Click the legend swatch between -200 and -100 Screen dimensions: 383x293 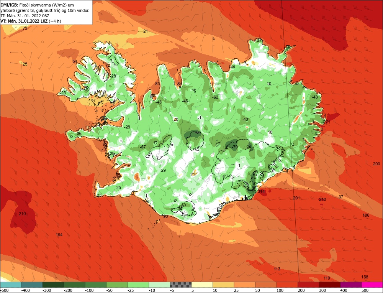(x=74, y=285)
